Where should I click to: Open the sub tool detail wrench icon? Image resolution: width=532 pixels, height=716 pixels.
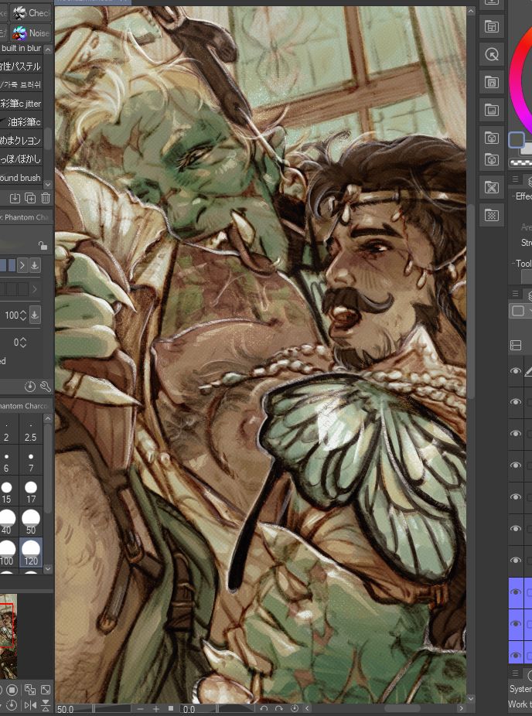(45, 387)
